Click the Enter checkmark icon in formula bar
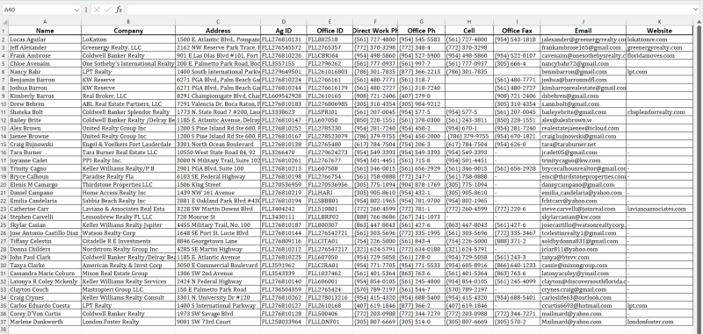 (x=107, y=10)
